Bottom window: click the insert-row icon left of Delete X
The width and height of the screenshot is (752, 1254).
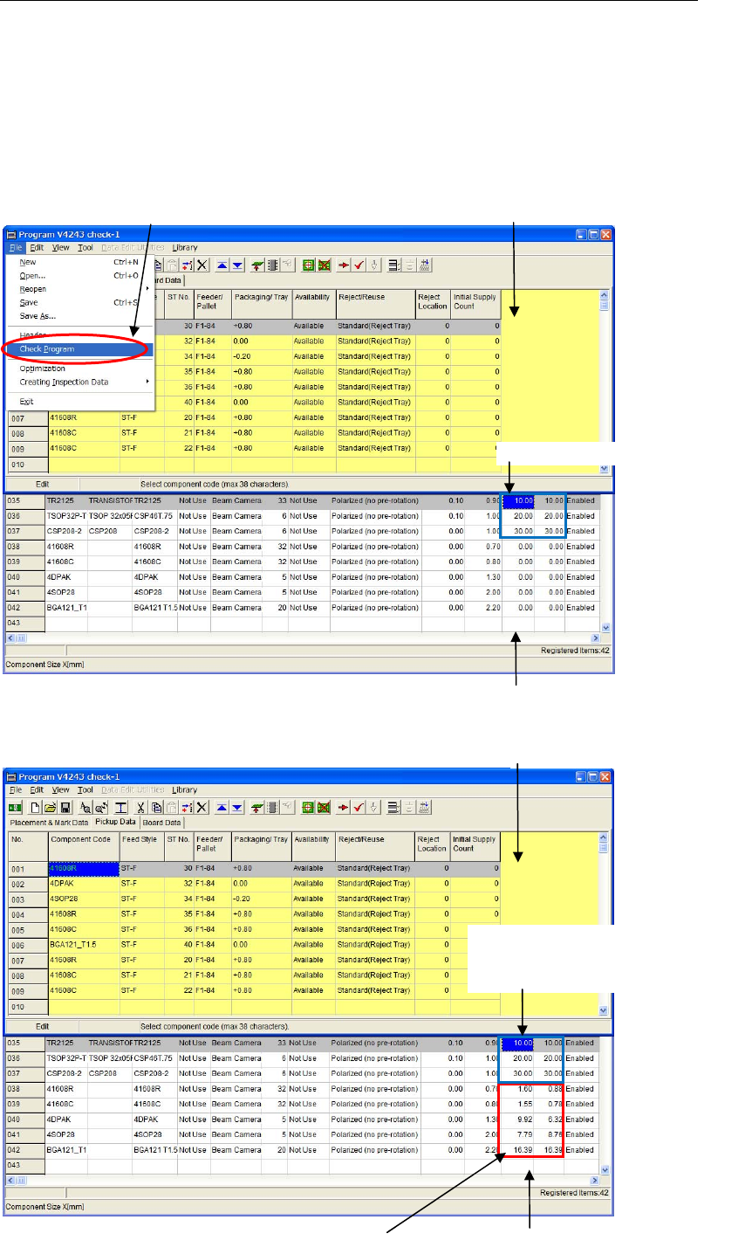(x=188, y=807)
